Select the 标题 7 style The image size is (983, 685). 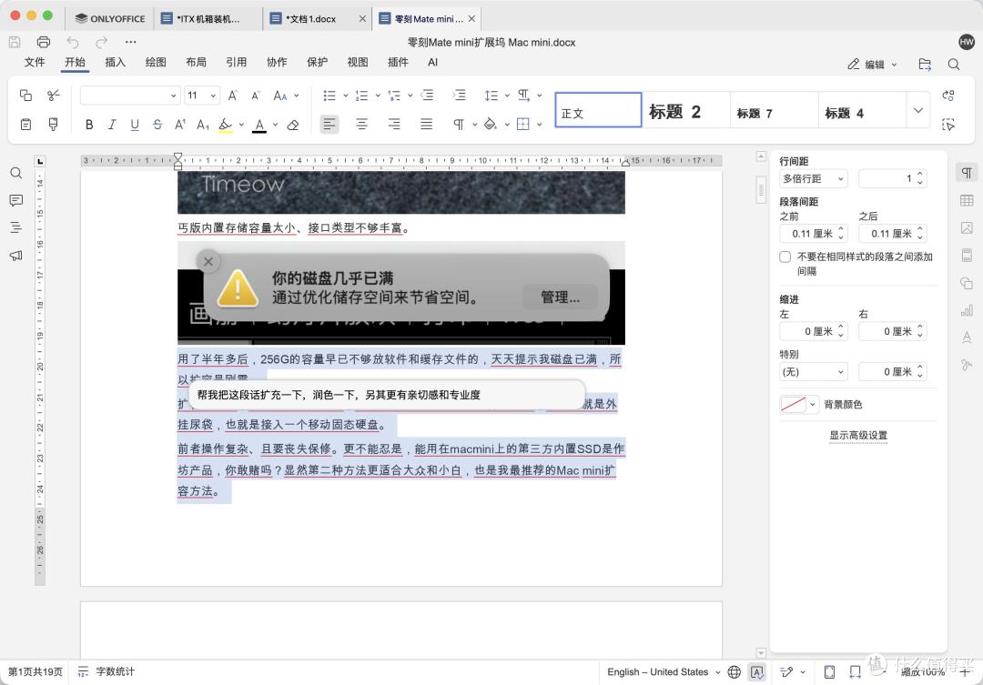775,110
